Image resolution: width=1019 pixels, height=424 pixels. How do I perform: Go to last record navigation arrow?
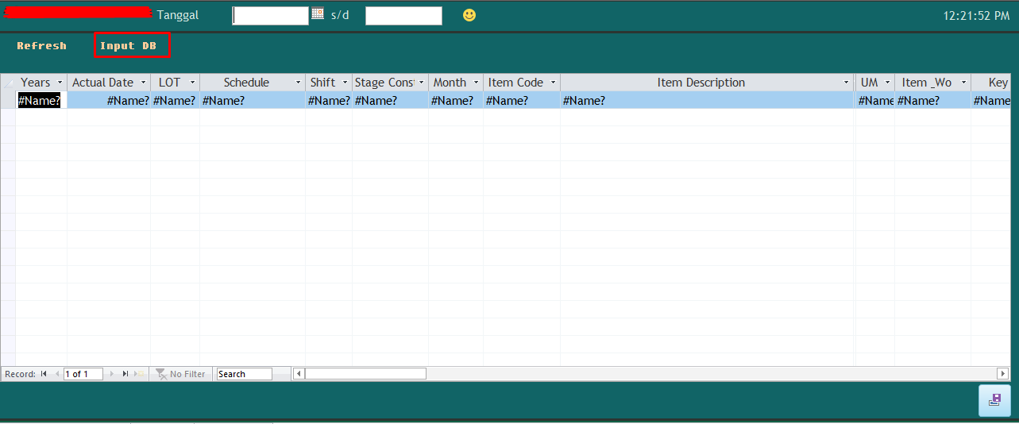[125, 374]
